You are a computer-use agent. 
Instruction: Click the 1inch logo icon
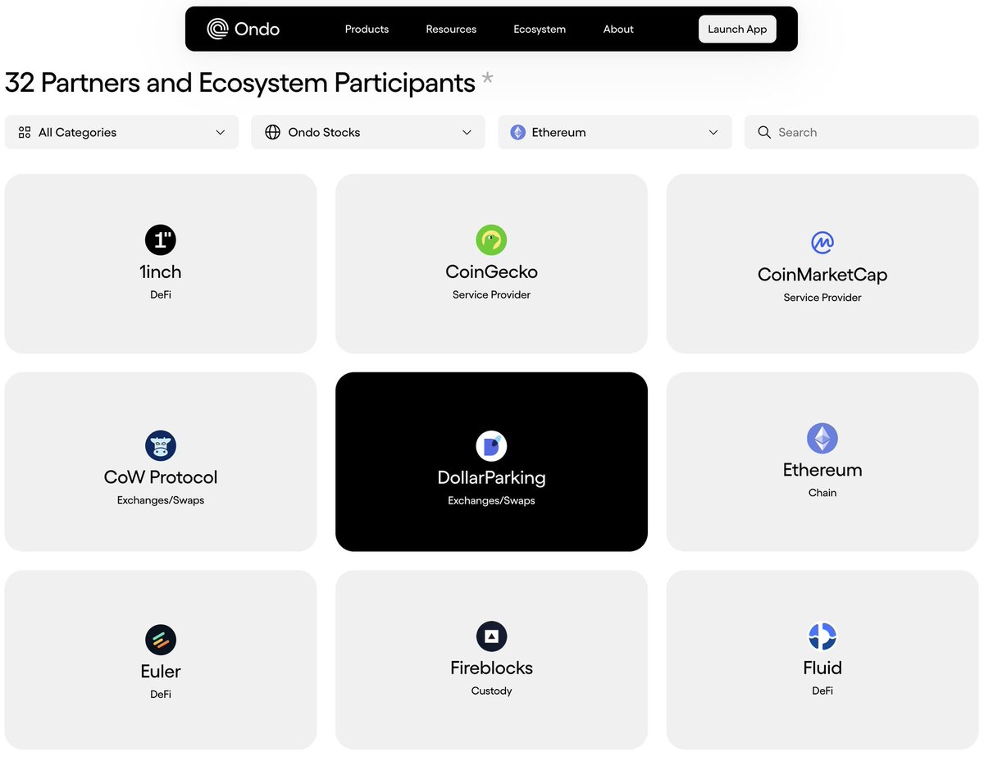161,240
